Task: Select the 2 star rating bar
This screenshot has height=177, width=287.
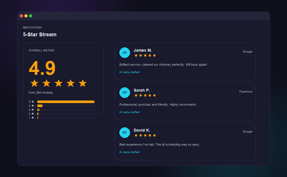Action: [66, 114]
